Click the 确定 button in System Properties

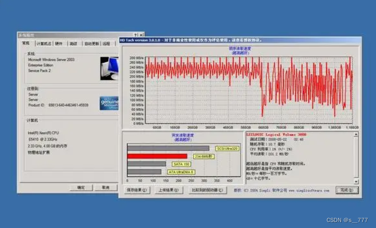81,188
